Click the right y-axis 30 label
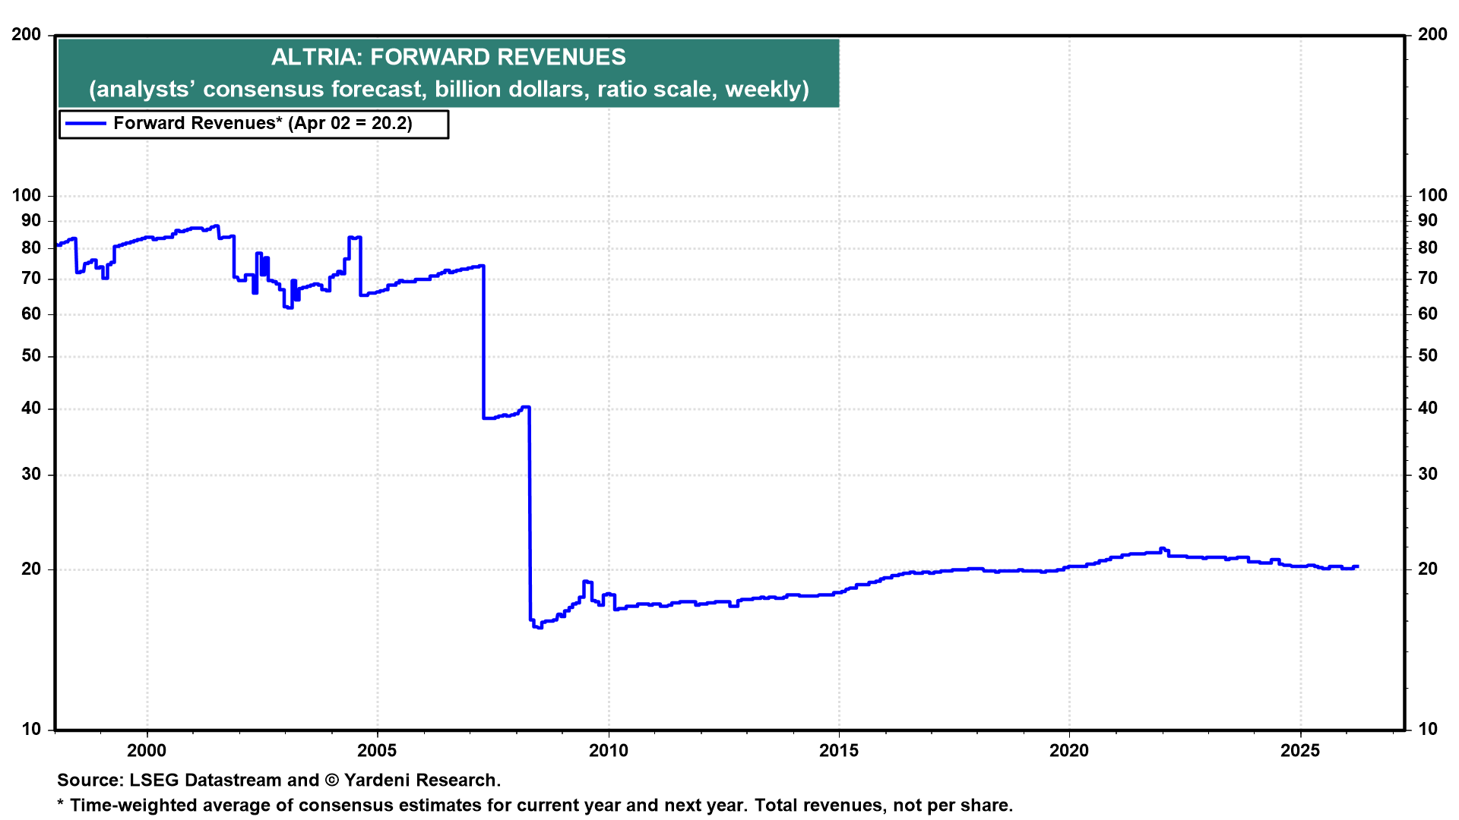The height and width of the screenshot is (820, 1459). point(1428,475)
